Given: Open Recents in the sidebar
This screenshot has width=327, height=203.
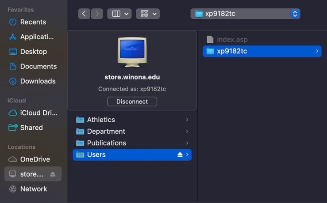Looking at the screenshot, I should (x=33, y=22).
